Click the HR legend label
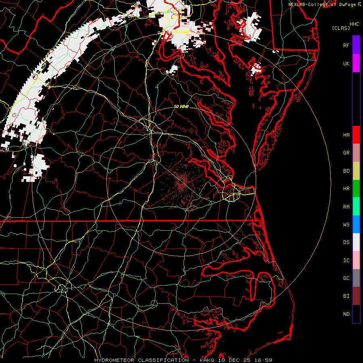The height and width of the screenshot is (363, 363). pyautogui.click(x=346, y=189)
